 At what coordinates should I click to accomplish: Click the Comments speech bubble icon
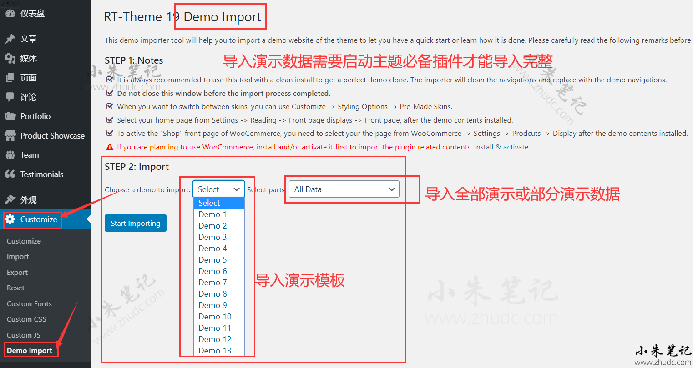point(10,97)
